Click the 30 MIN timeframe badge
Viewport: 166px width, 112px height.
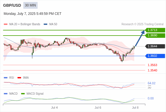(30, 5)
